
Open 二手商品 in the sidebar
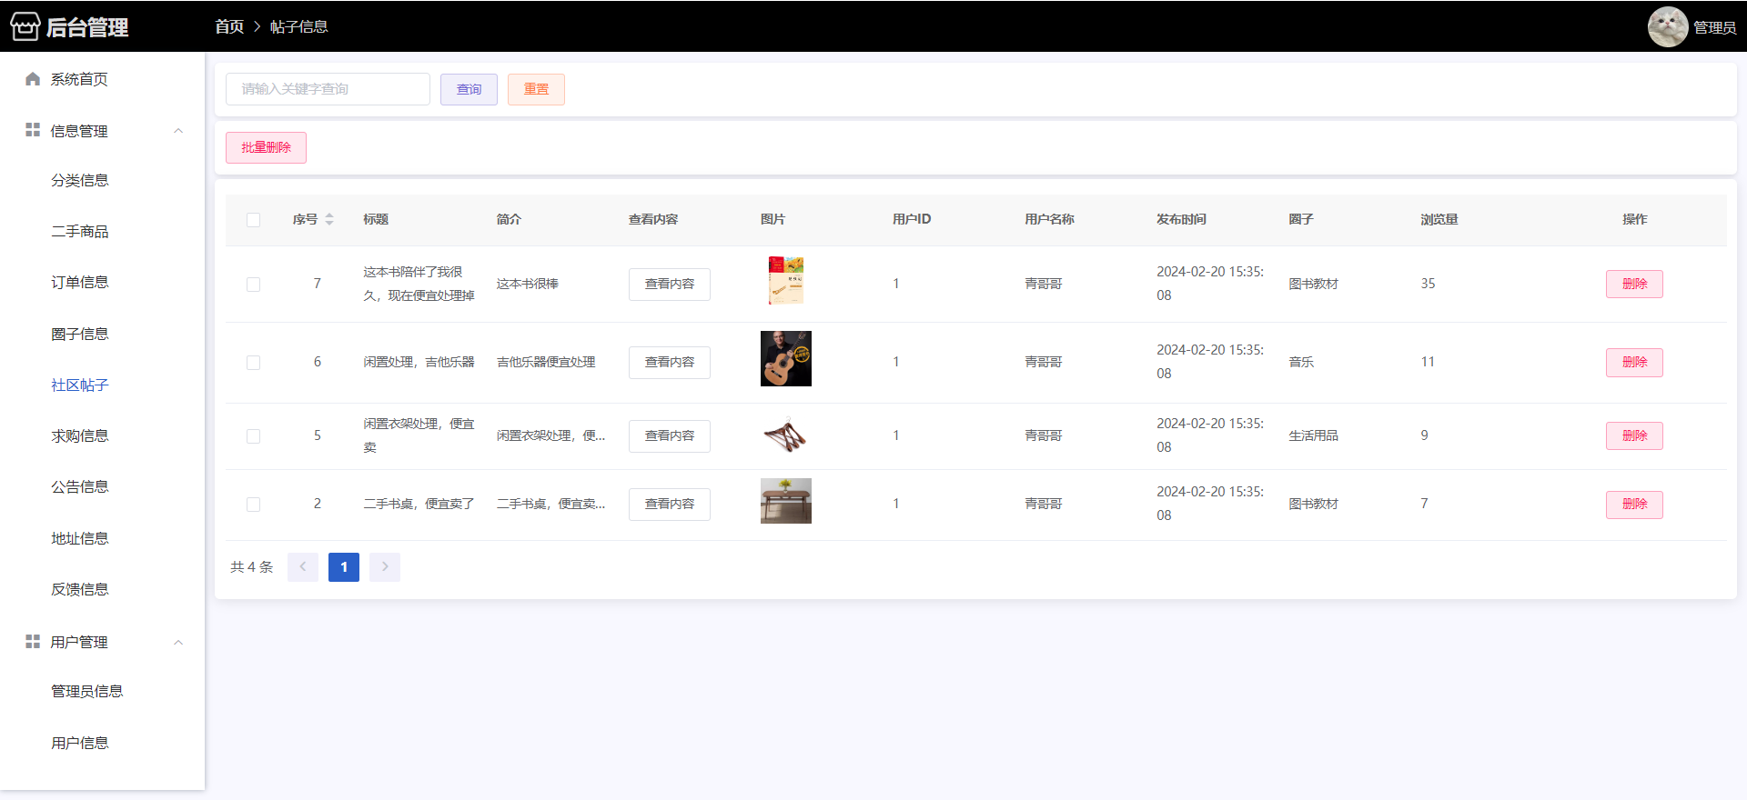[80, 232]
